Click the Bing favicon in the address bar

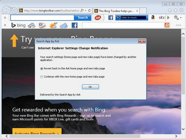click(21, 10)
